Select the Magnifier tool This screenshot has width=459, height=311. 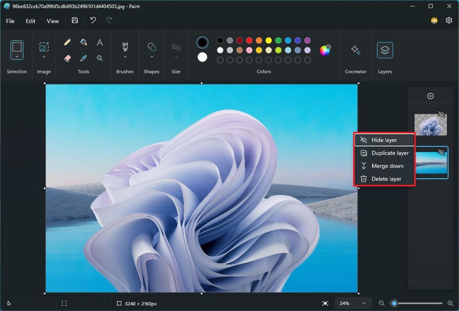(100, 57)
